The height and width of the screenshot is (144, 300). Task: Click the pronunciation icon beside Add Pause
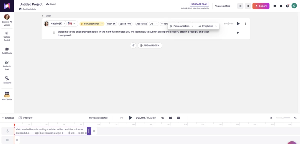[x=151, y=24]
